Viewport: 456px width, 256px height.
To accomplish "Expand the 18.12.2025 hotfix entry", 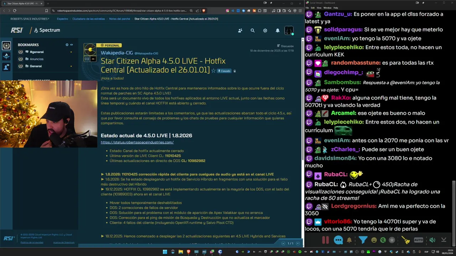I will click(193, 236).
